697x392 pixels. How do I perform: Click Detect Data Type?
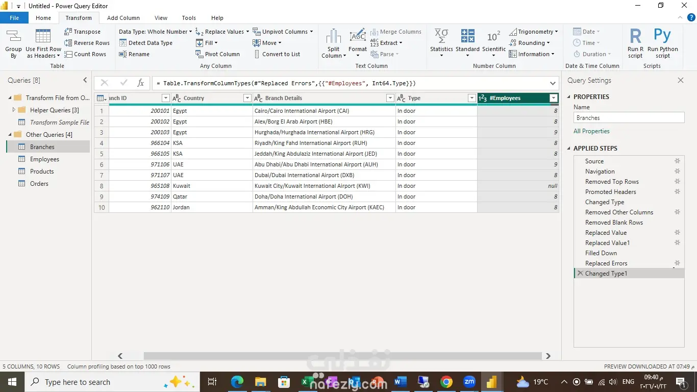pyautogui.click(x=145, y=43)
